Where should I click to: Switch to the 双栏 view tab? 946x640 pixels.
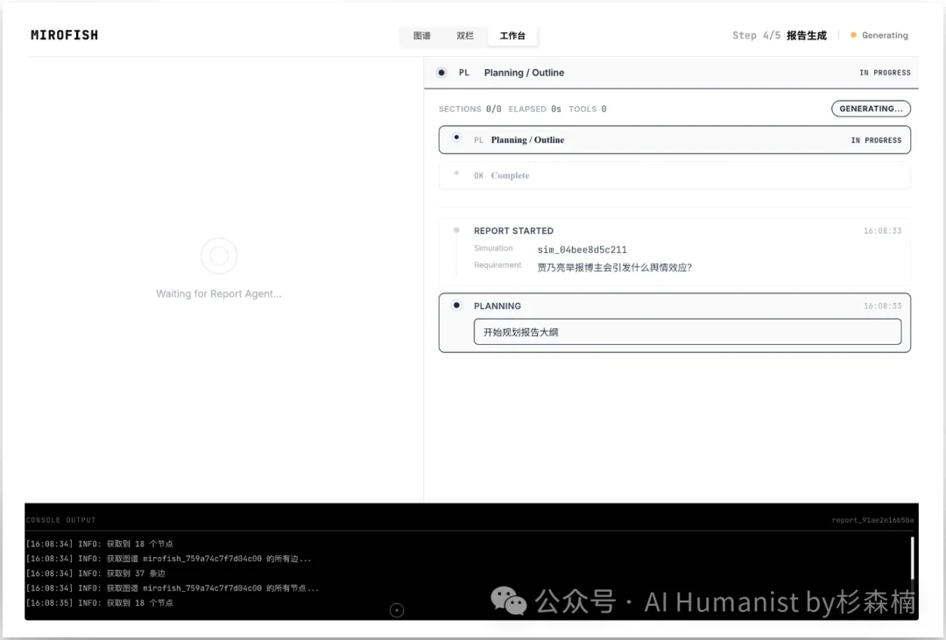tap(465, 36)
